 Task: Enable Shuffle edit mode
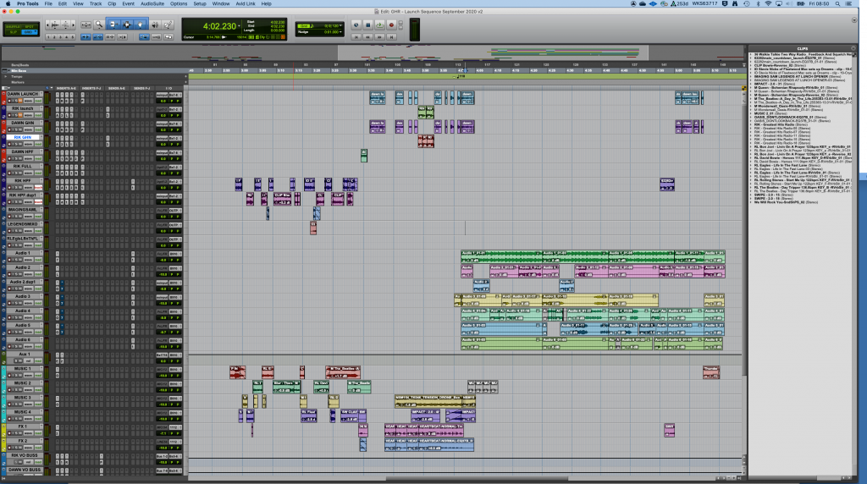12,26
